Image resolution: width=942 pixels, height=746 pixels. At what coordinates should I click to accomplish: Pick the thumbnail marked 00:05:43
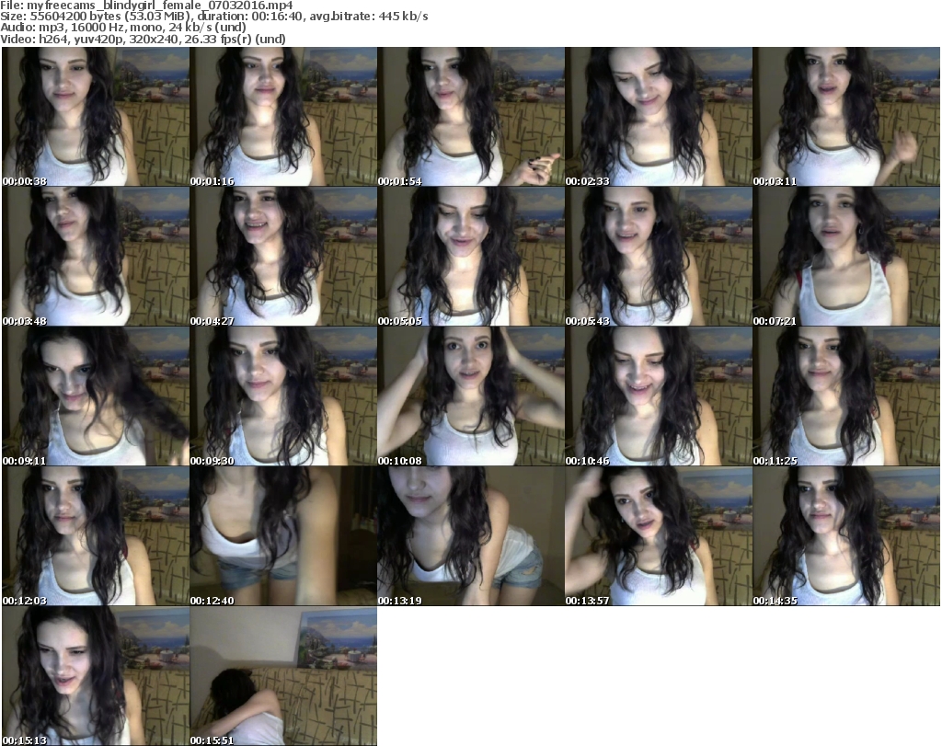coord(659,257)
